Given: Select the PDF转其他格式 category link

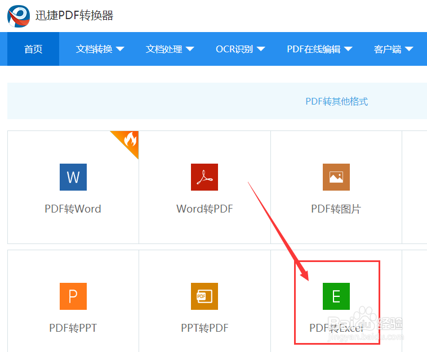Looking at the screenshot, I should coord(337,101).
